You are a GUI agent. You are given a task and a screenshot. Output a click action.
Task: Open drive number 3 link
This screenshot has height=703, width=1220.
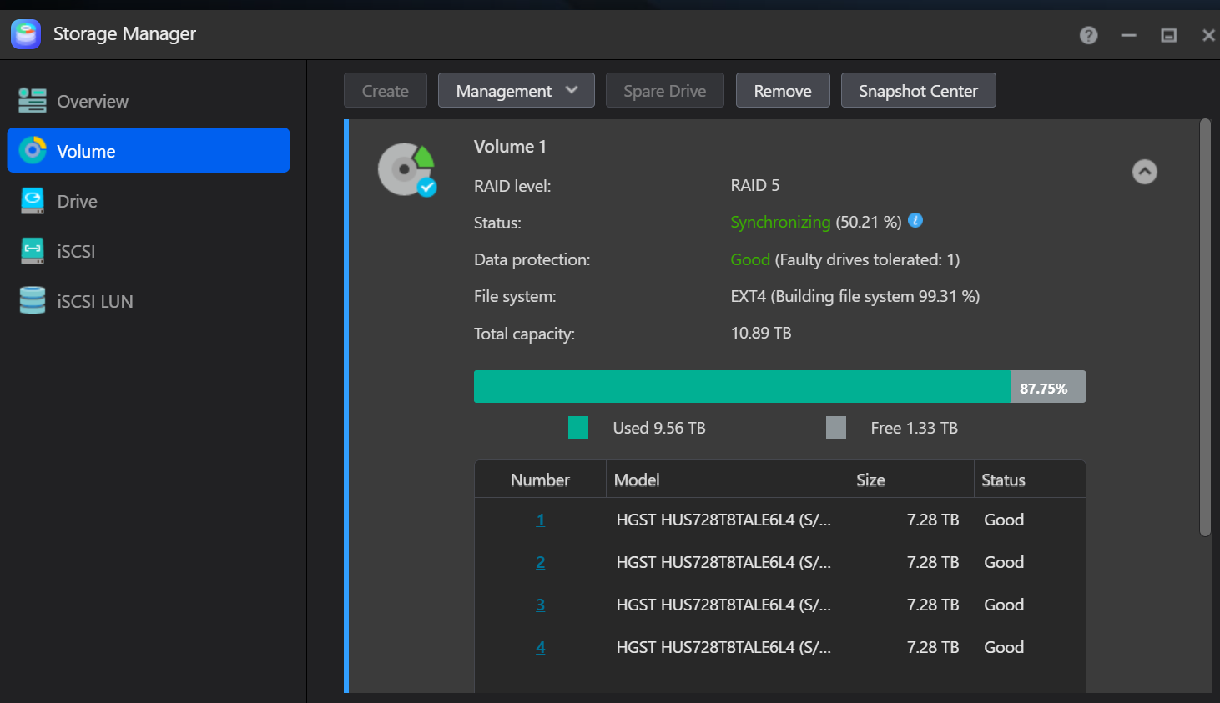(540, 605)
